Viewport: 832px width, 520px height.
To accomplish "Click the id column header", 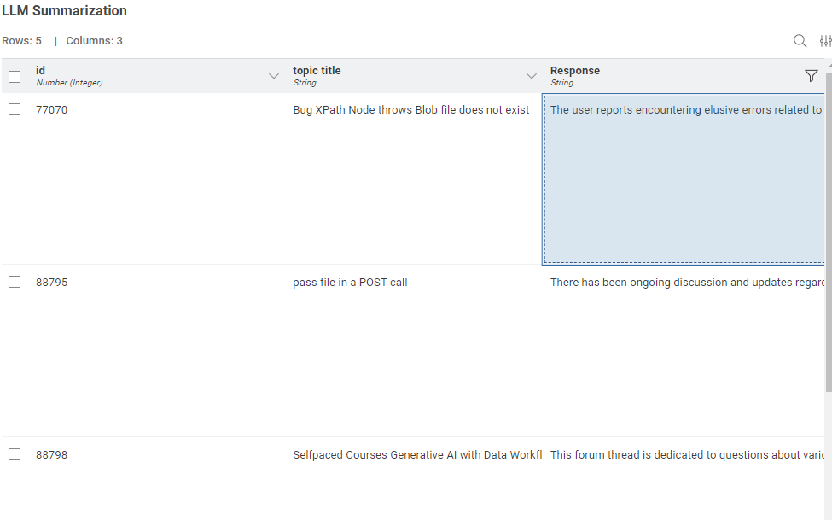I will (x=41, y=71).
